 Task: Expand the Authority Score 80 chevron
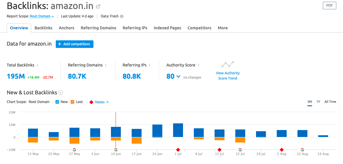pos(178,76)
